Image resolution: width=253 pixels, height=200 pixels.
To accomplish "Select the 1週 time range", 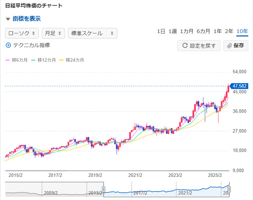I will click(173, 31).
